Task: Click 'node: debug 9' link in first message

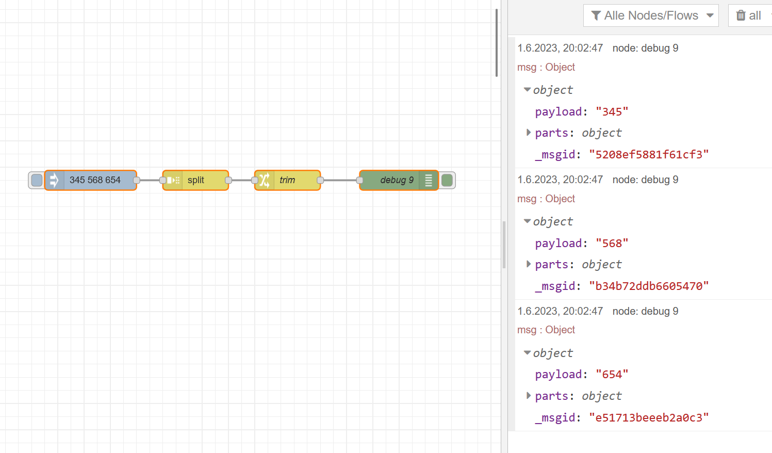Action: tap(646, 48)
